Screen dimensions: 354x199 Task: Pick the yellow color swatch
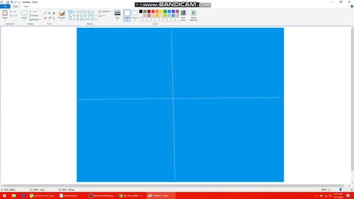(161, 12)
